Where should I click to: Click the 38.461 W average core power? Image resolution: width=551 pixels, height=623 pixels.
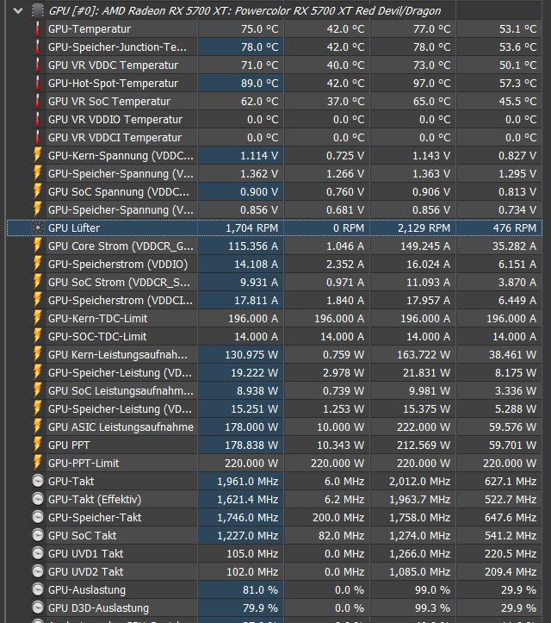pos(512,354)
